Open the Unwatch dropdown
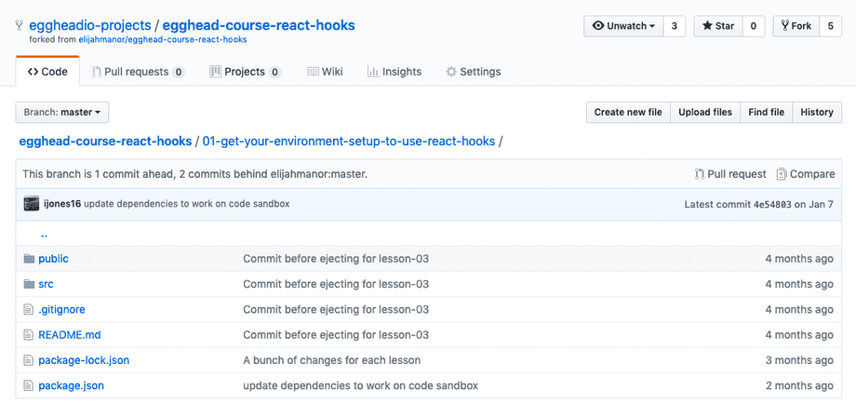Viewport: 856px width, 404px height. [x=623, y=26]
